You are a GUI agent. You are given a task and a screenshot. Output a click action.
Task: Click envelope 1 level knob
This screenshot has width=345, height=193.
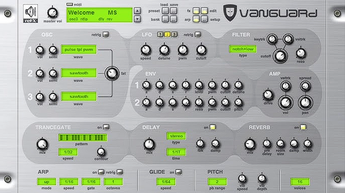199,85
